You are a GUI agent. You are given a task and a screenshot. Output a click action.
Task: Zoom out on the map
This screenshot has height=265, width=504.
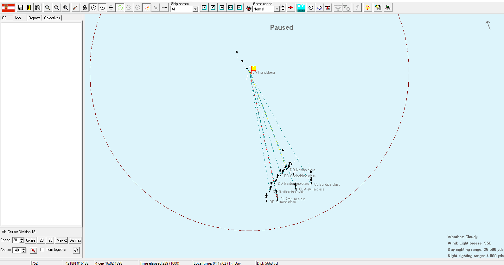[x=56, y=8]
